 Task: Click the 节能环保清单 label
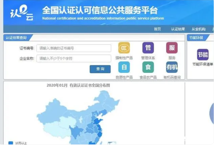click(x=203, y=64)
